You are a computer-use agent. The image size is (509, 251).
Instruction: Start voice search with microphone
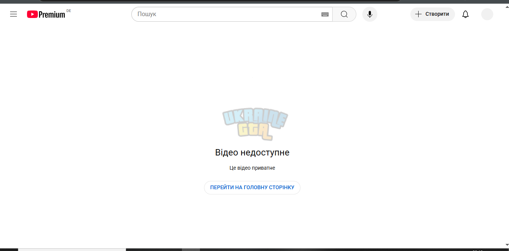point(370,14)
